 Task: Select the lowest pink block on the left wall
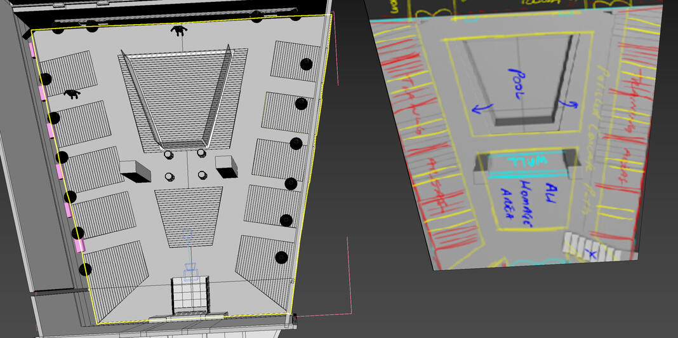79,245
